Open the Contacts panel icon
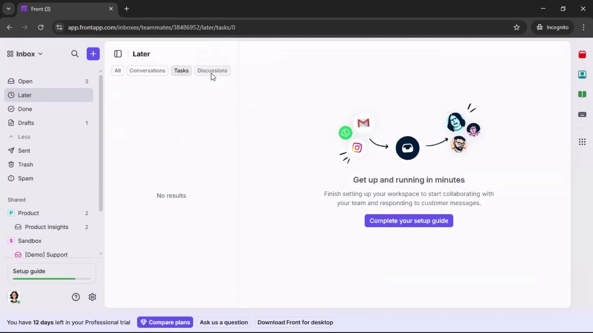Image resolution: width=593 pixels, height=333 pixels. click(583, 75)
